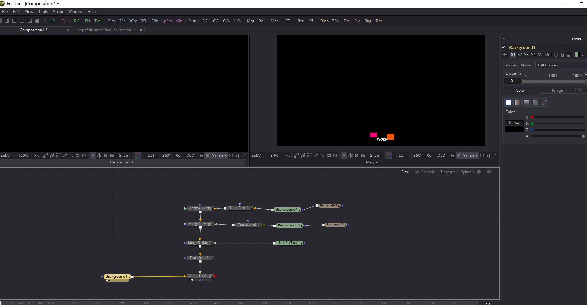Open 34% zoom dropdown in right viewer
Screen dimensions: 587x305
coord(277,156)
